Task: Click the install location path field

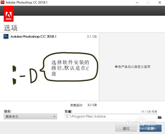Action: 111,117
